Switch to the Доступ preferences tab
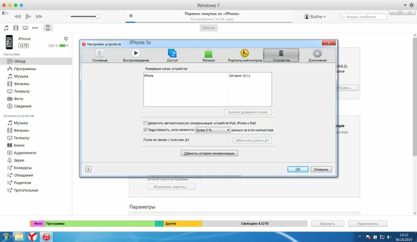The width and height of the screenshot is (417, 242). 172,55
